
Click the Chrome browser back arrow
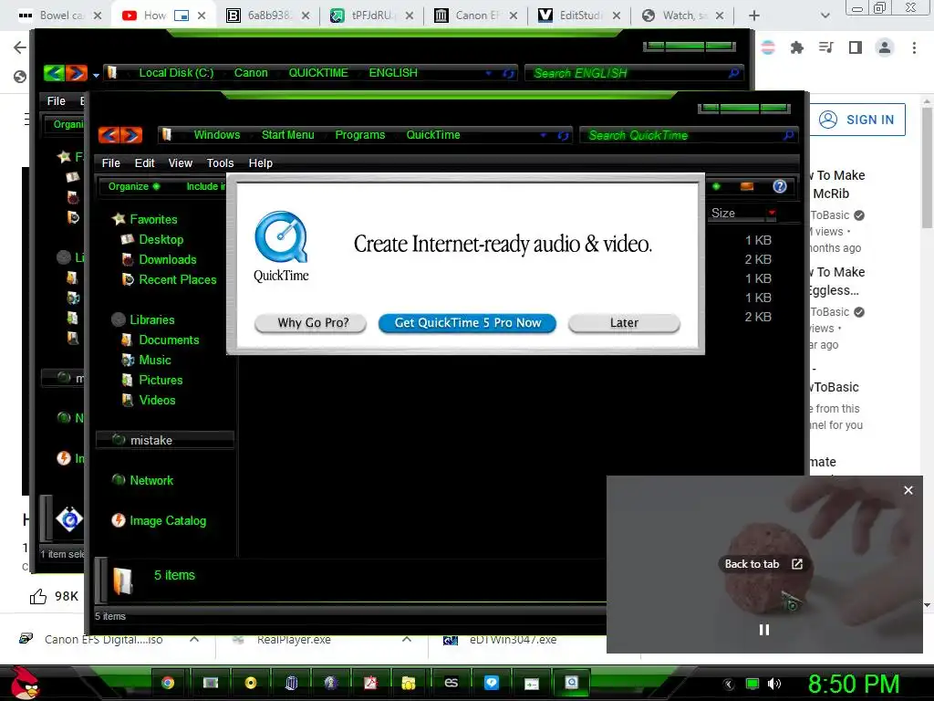click(x=20, y=47)
